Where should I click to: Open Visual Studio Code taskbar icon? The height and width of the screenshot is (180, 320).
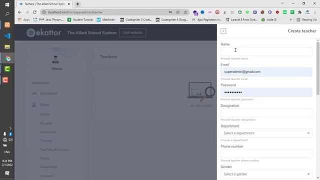(7, 36)
